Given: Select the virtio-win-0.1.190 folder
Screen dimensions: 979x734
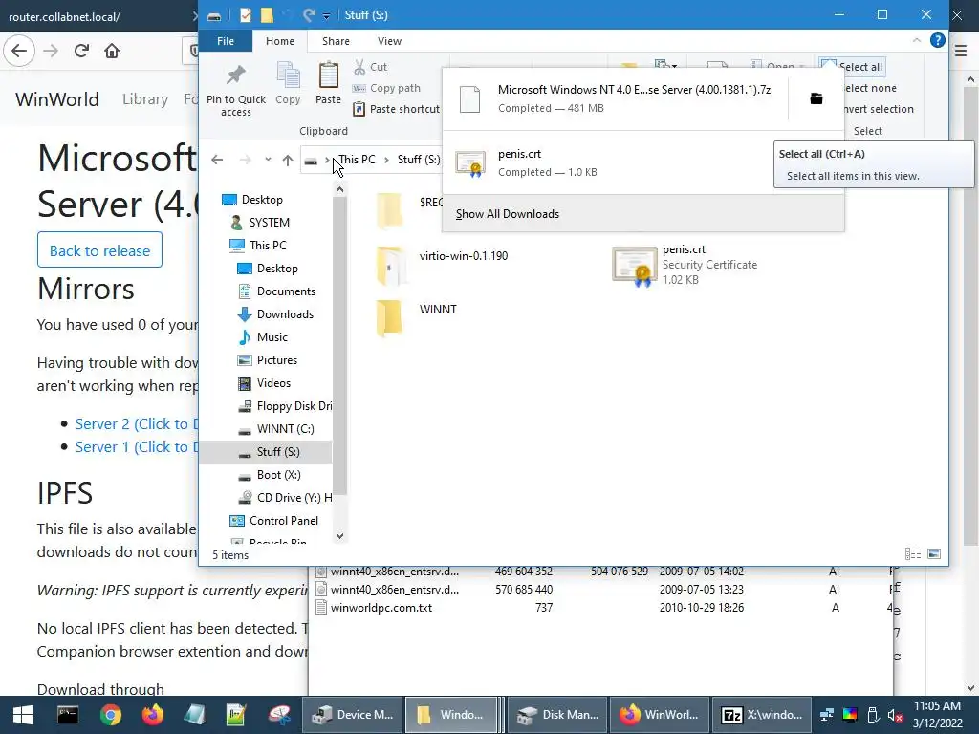Looking at the screenshot, I should (x=442, y=265).
